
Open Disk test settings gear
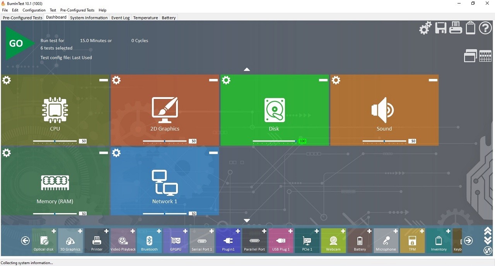(226, 80)
